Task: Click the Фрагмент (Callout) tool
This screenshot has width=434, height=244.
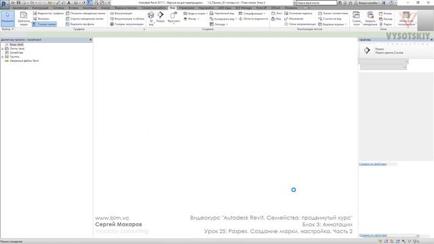Action: 174,18
